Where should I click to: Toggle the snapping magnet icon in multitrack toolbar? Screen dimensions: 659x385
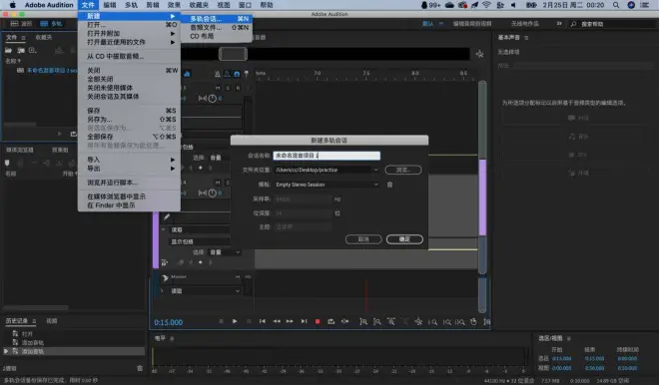[x=237, y=74]
